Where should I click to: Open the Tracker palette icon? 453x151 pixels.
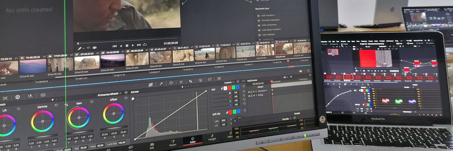pyautogui.click(x=181, y=82)
